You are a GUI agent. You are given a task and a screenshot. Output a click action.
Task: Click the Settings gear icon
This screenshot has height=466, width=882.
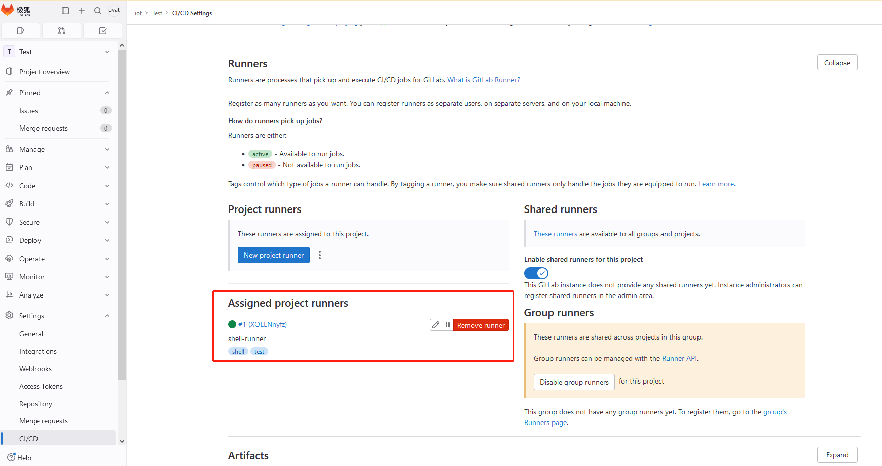9,316
